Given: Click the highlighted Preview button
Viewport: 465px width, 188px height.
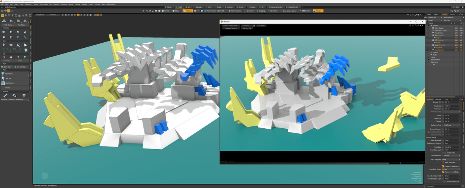Looking at the screenshot, I should pyautogui.click(x=318, y=11).
